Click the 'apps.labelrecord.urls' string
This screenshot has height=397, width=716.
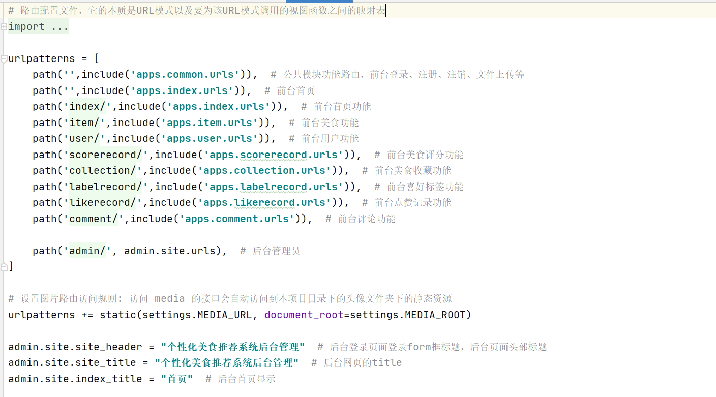point(274,187)
